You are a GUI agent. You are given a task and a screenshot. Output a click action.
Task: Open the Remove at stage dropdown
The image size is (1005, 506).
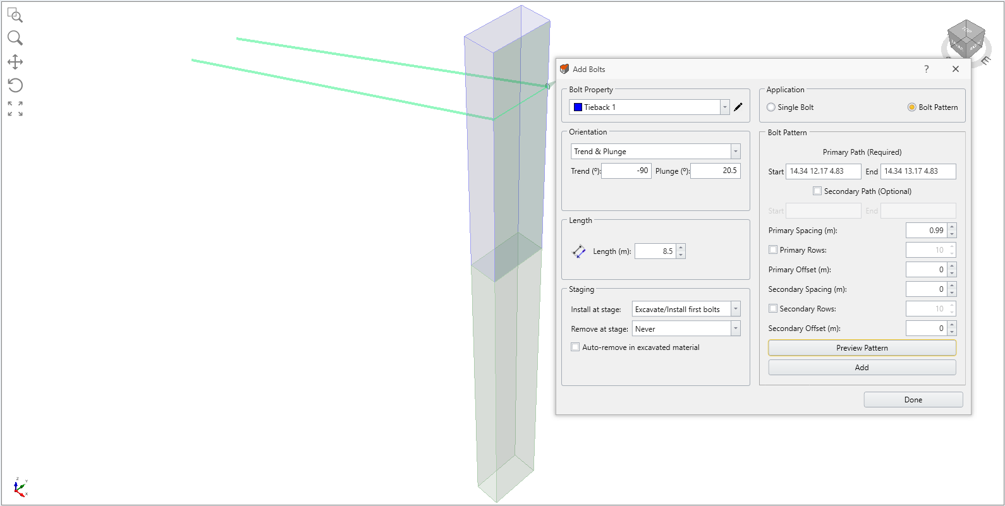pyautogui.click(x=735, y=328)
